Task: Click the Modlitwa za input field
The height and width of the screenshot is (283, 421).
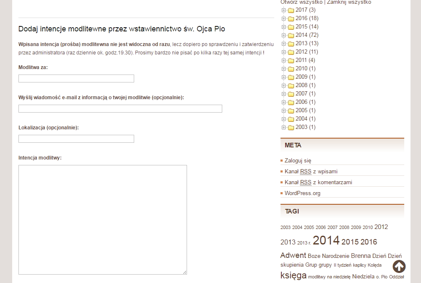Action: pyautogui.click(x=76, y=78)
